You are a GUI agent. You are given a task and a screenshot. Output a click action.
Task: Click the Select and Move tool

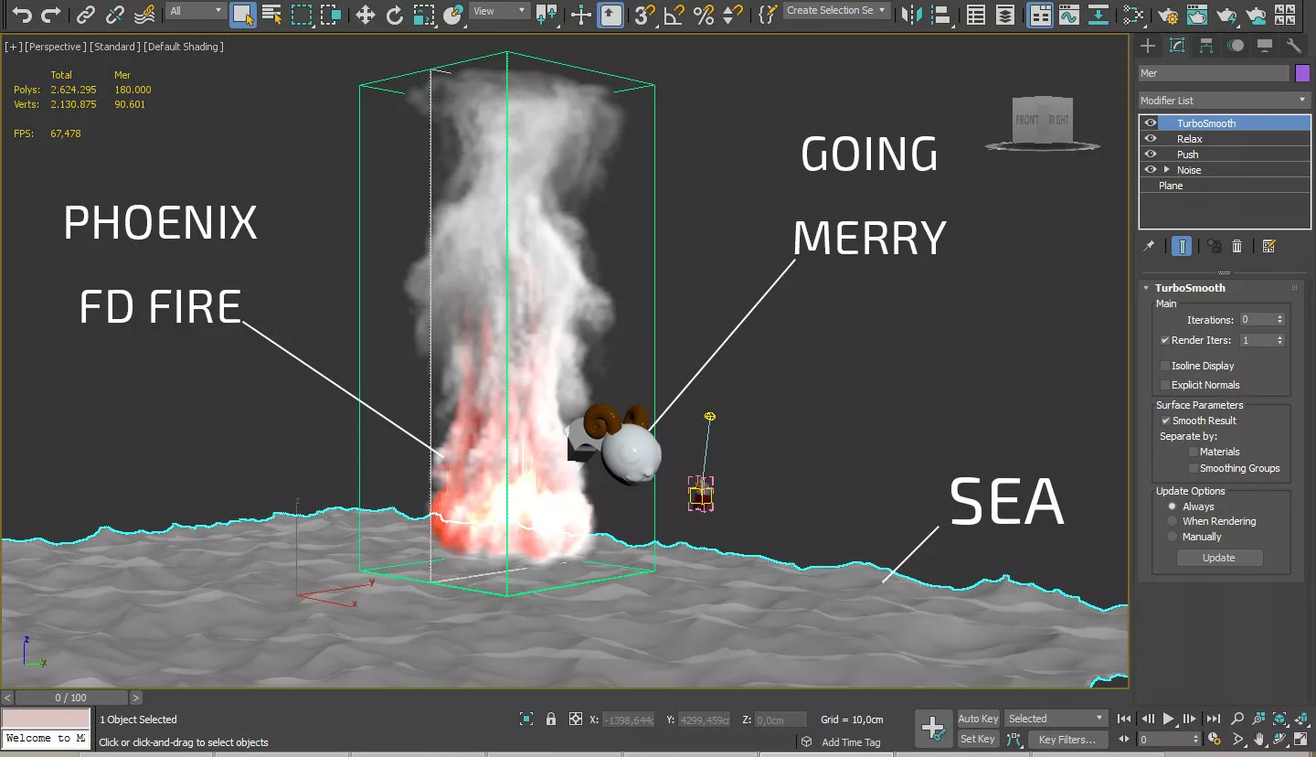[x=366, y=15]
